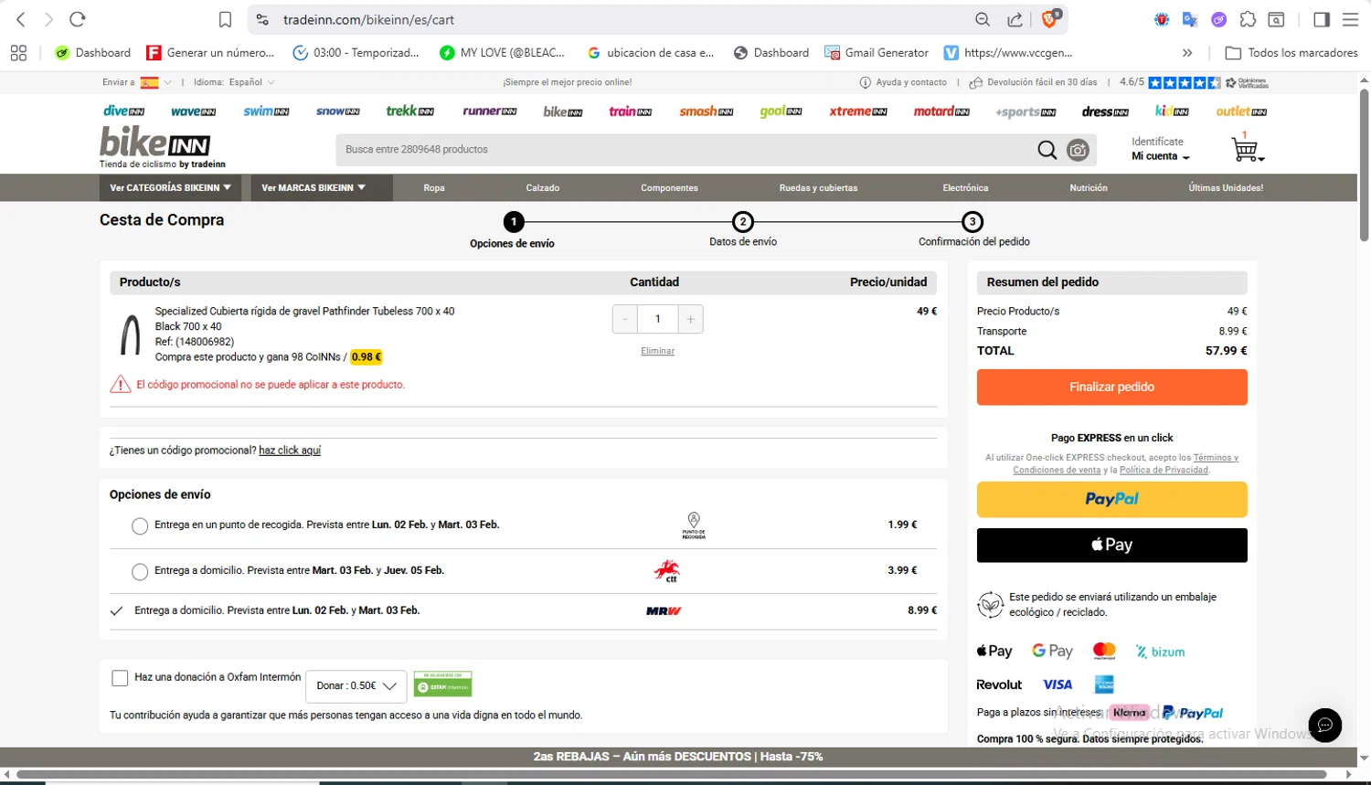
Task: Click the outletinn store logo
Action: click(x=1241, y=111)
